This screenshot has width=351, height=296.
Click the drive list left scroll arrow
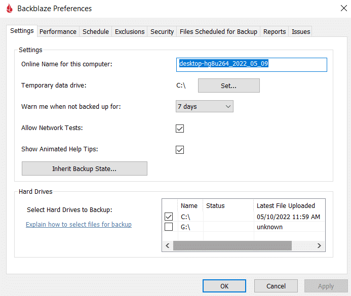168,246
